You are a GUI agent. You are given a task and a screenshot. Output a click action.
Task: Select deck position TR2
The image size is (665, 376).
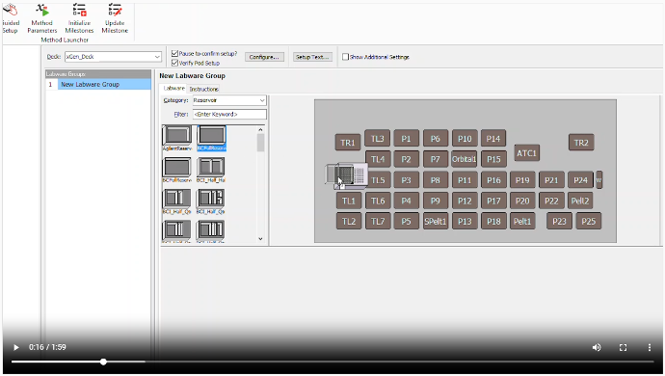pyautogui.click(x=581, y=143)
